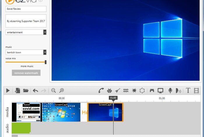
Task: Select the green audio clip
Action: pos(21,128)
